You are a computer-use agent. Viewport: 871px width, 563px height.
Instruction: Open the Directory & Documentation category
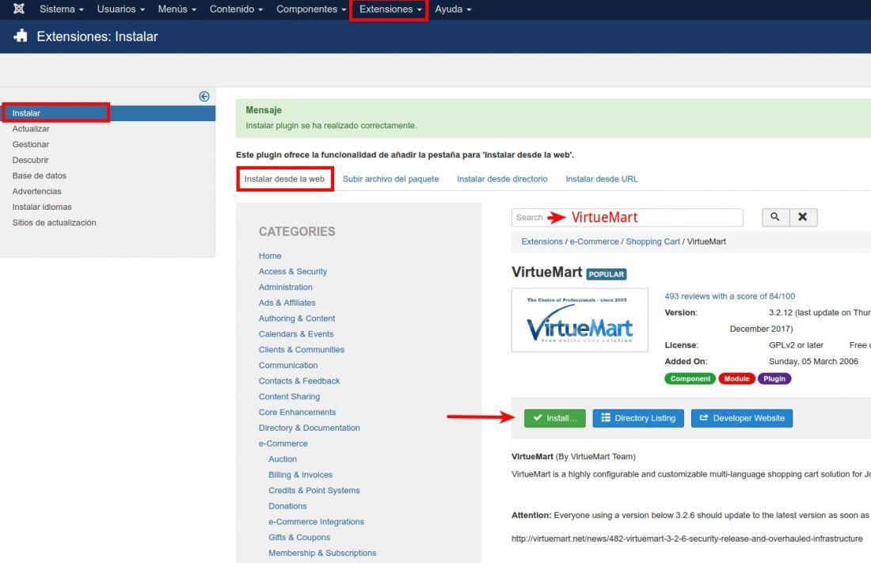[309, 428]
